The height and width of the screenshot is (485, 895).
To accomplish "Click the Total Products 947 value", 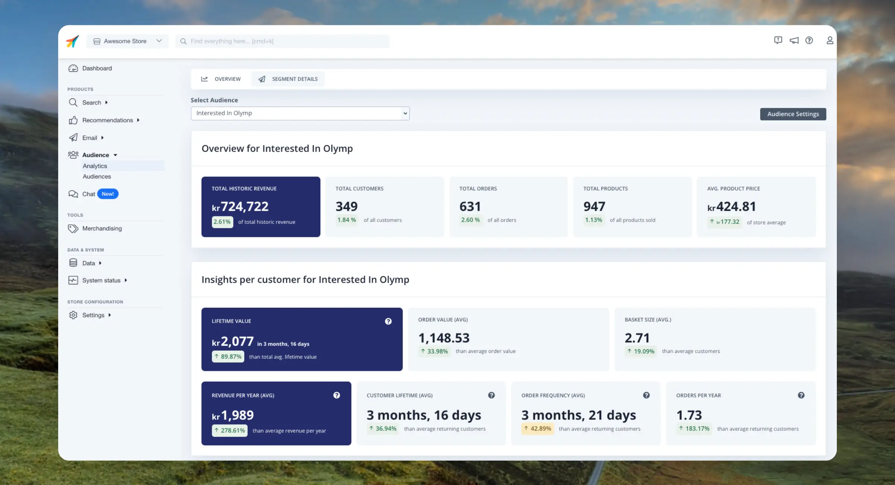I will coord(594,206).
